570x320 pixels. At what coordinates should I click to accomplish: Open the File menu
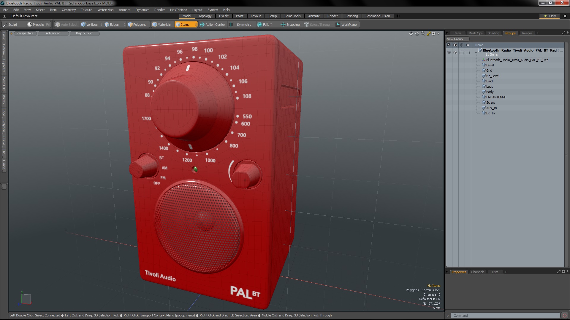[x=6, y=10]
